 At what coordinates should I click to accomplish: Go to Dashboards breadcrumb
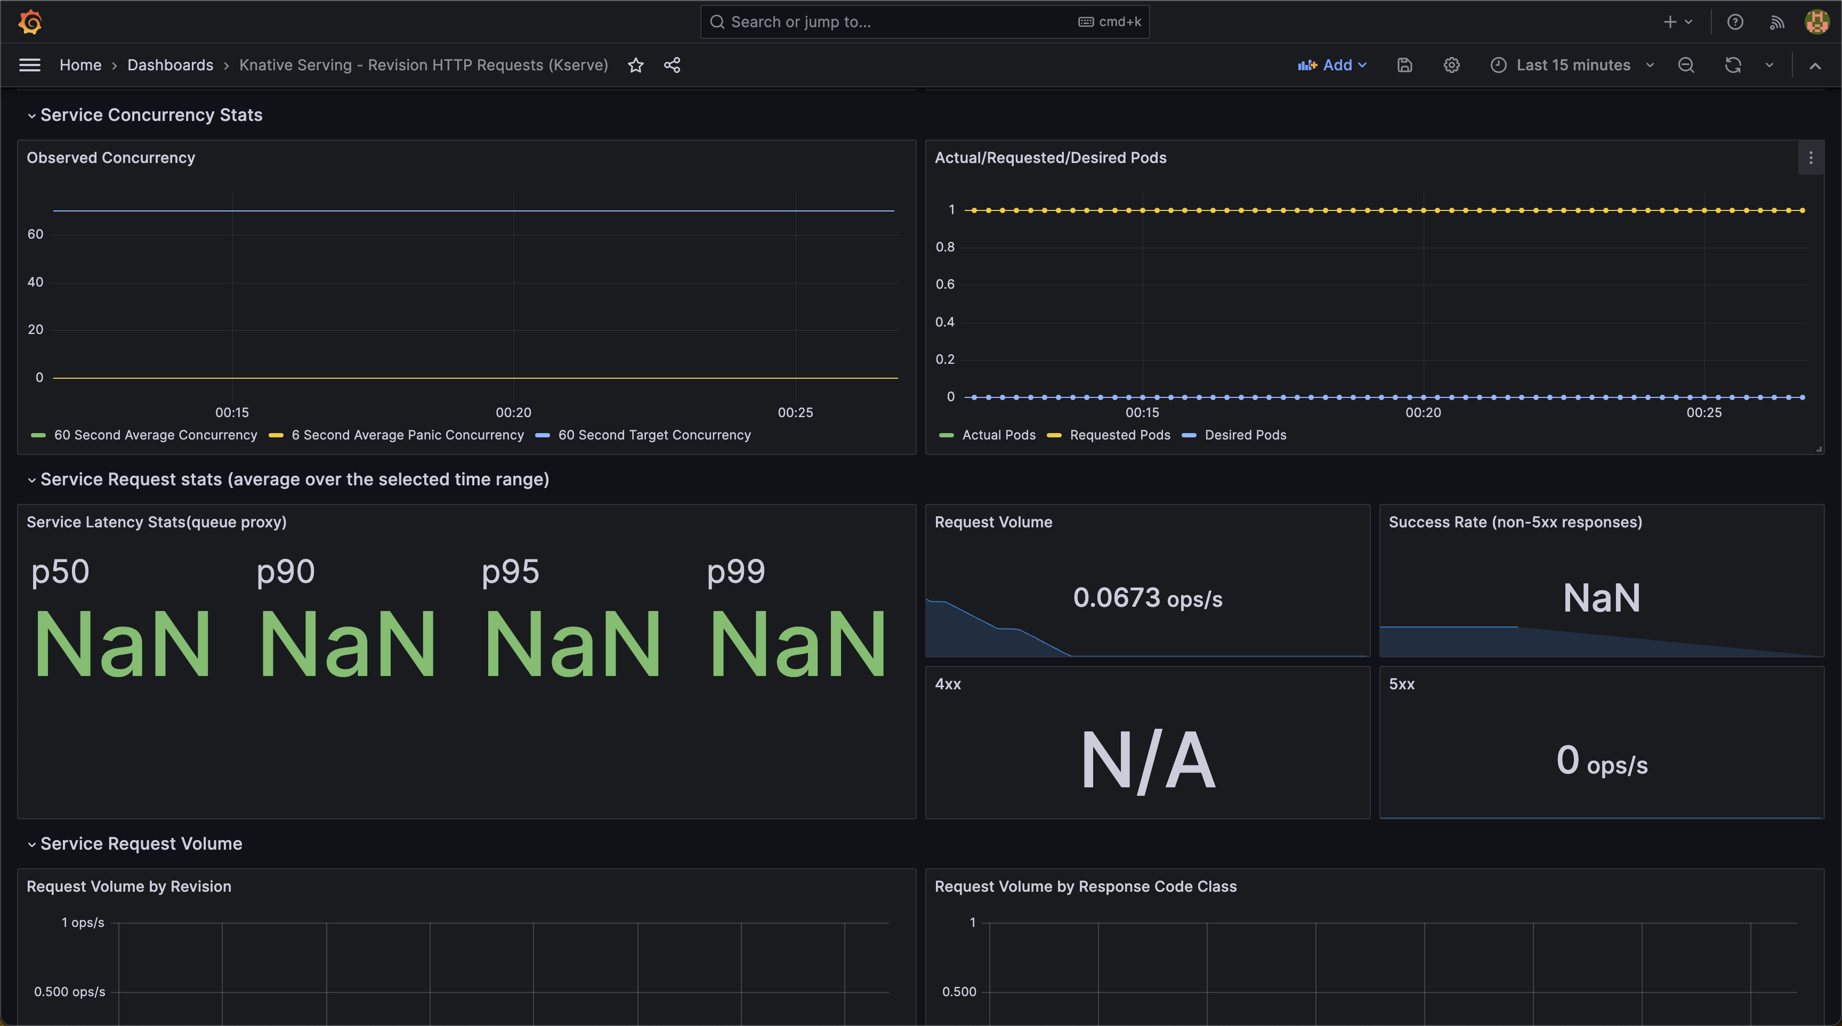click(170, 65)
